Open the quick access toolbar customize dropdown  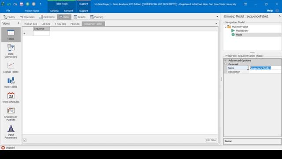[40, 4]
